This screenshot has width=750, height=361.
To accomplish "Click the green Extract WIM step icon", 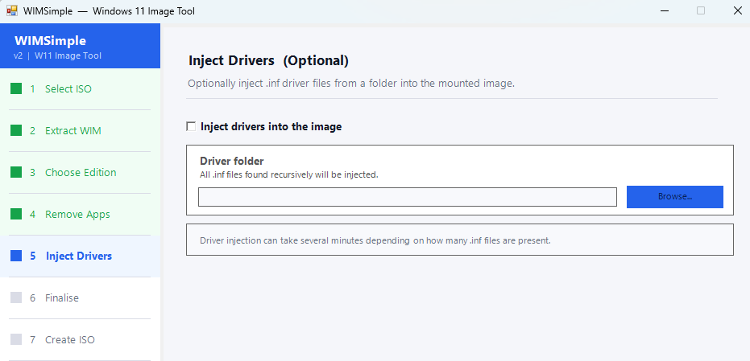I will point(16,131).
